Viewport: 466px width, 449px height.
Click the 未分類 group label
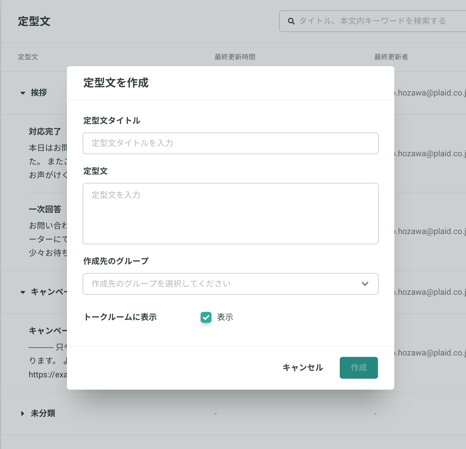[x=43, y=414]
